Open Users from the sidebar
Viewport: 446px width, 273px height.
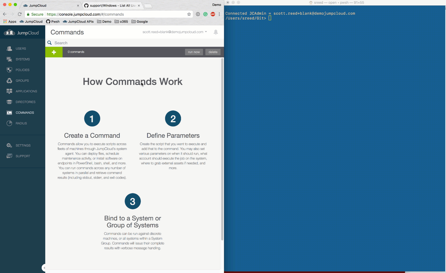click(x=21, y=49)
